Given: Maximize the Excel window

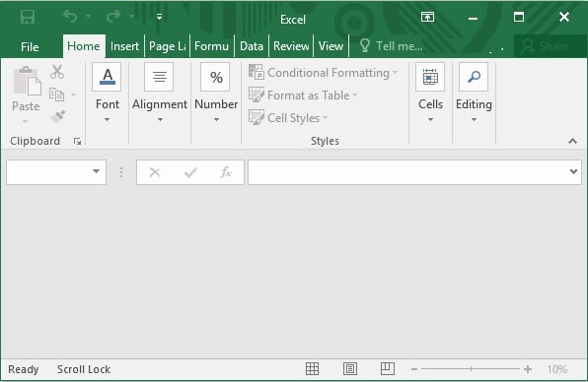Looking at the screenshot, I should pyautogui.click(x=519, y=17).
